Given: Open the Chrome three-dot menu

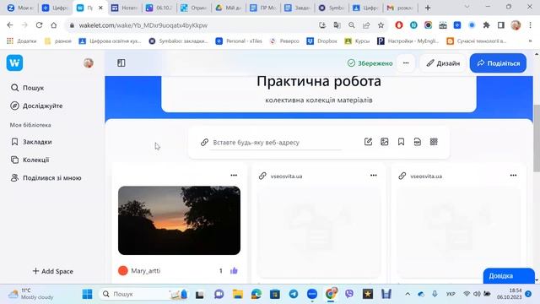Looking at the screenshot, I should pyautogui.click(x=531, y=25).
